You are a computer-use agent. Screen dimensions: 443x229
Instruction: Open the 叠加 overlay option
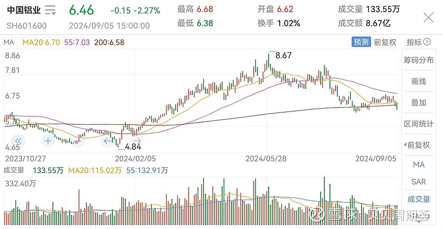pos(419,103)
